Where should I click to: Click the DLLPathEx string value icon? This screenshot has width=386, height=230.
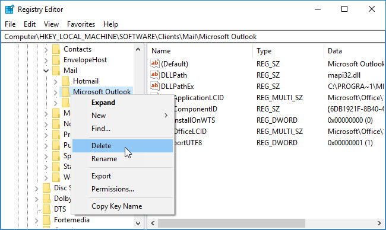(155, 87)
